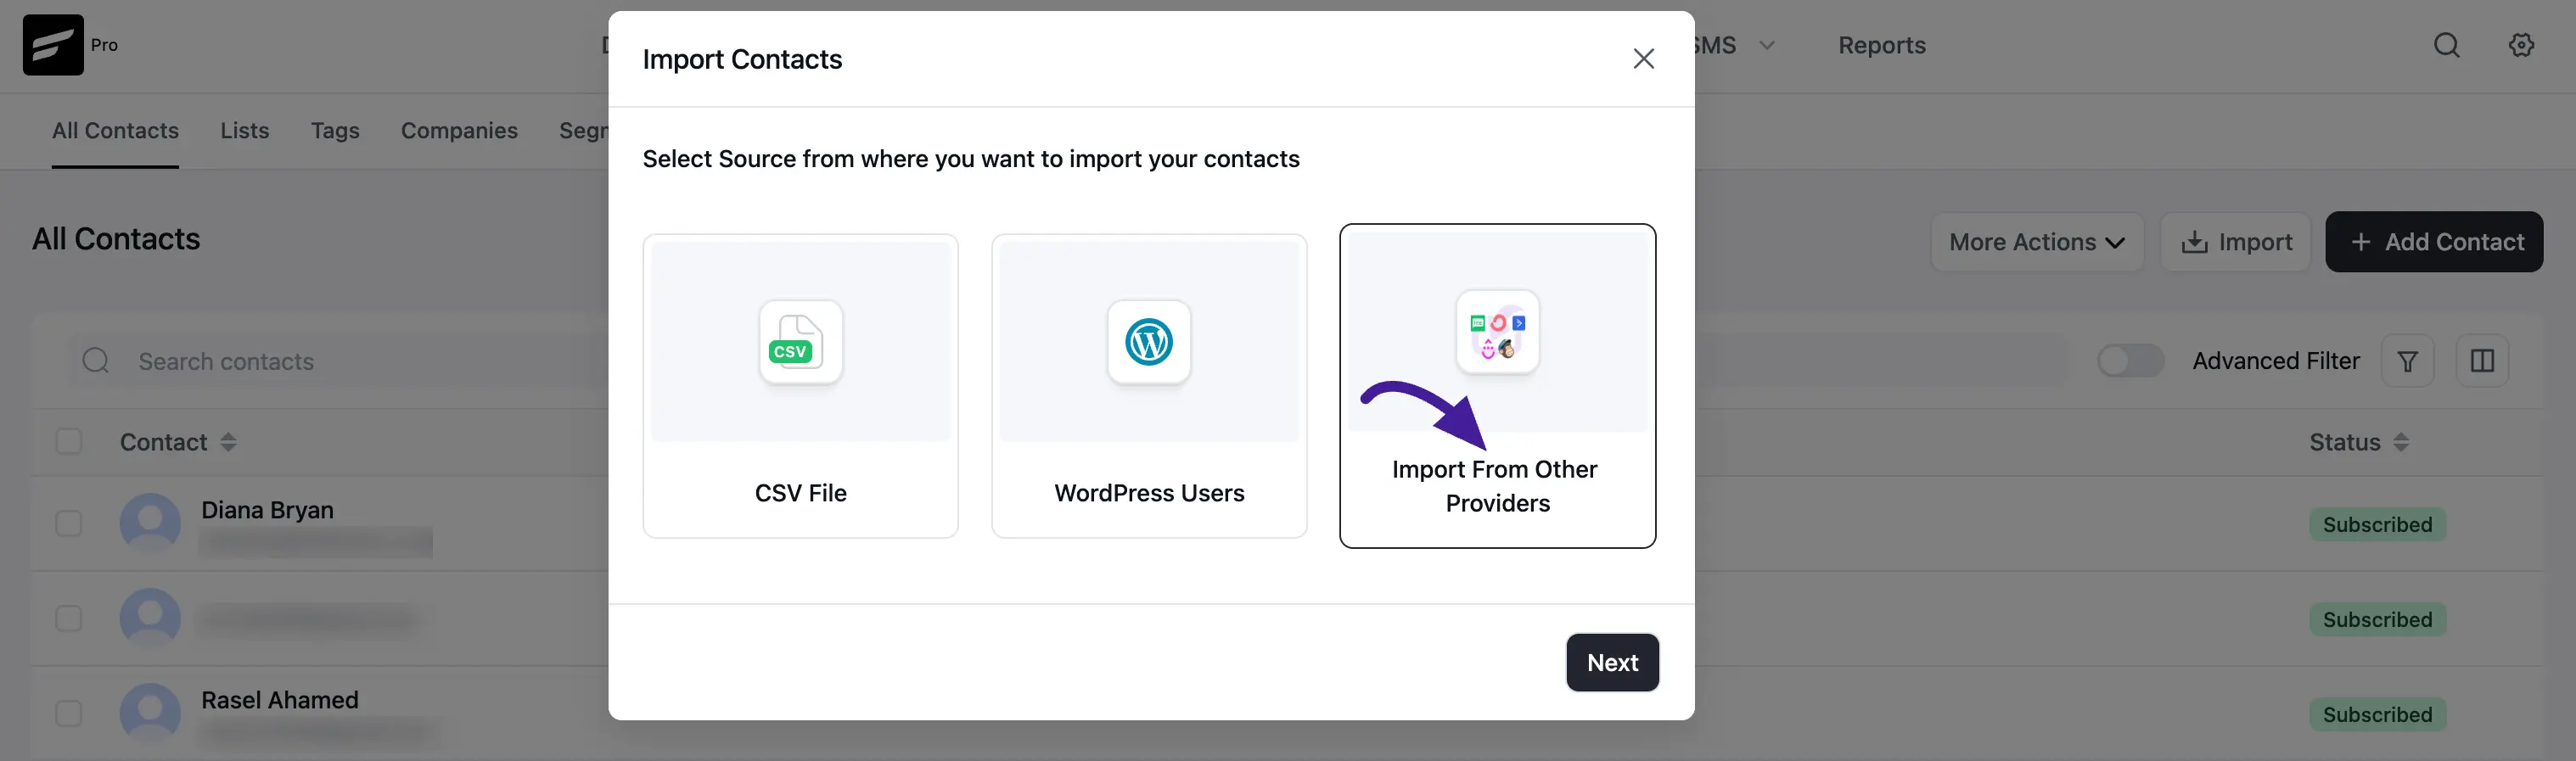Click the Add Contact button
Screen dimensions: 2576x761
[2434, 242]
